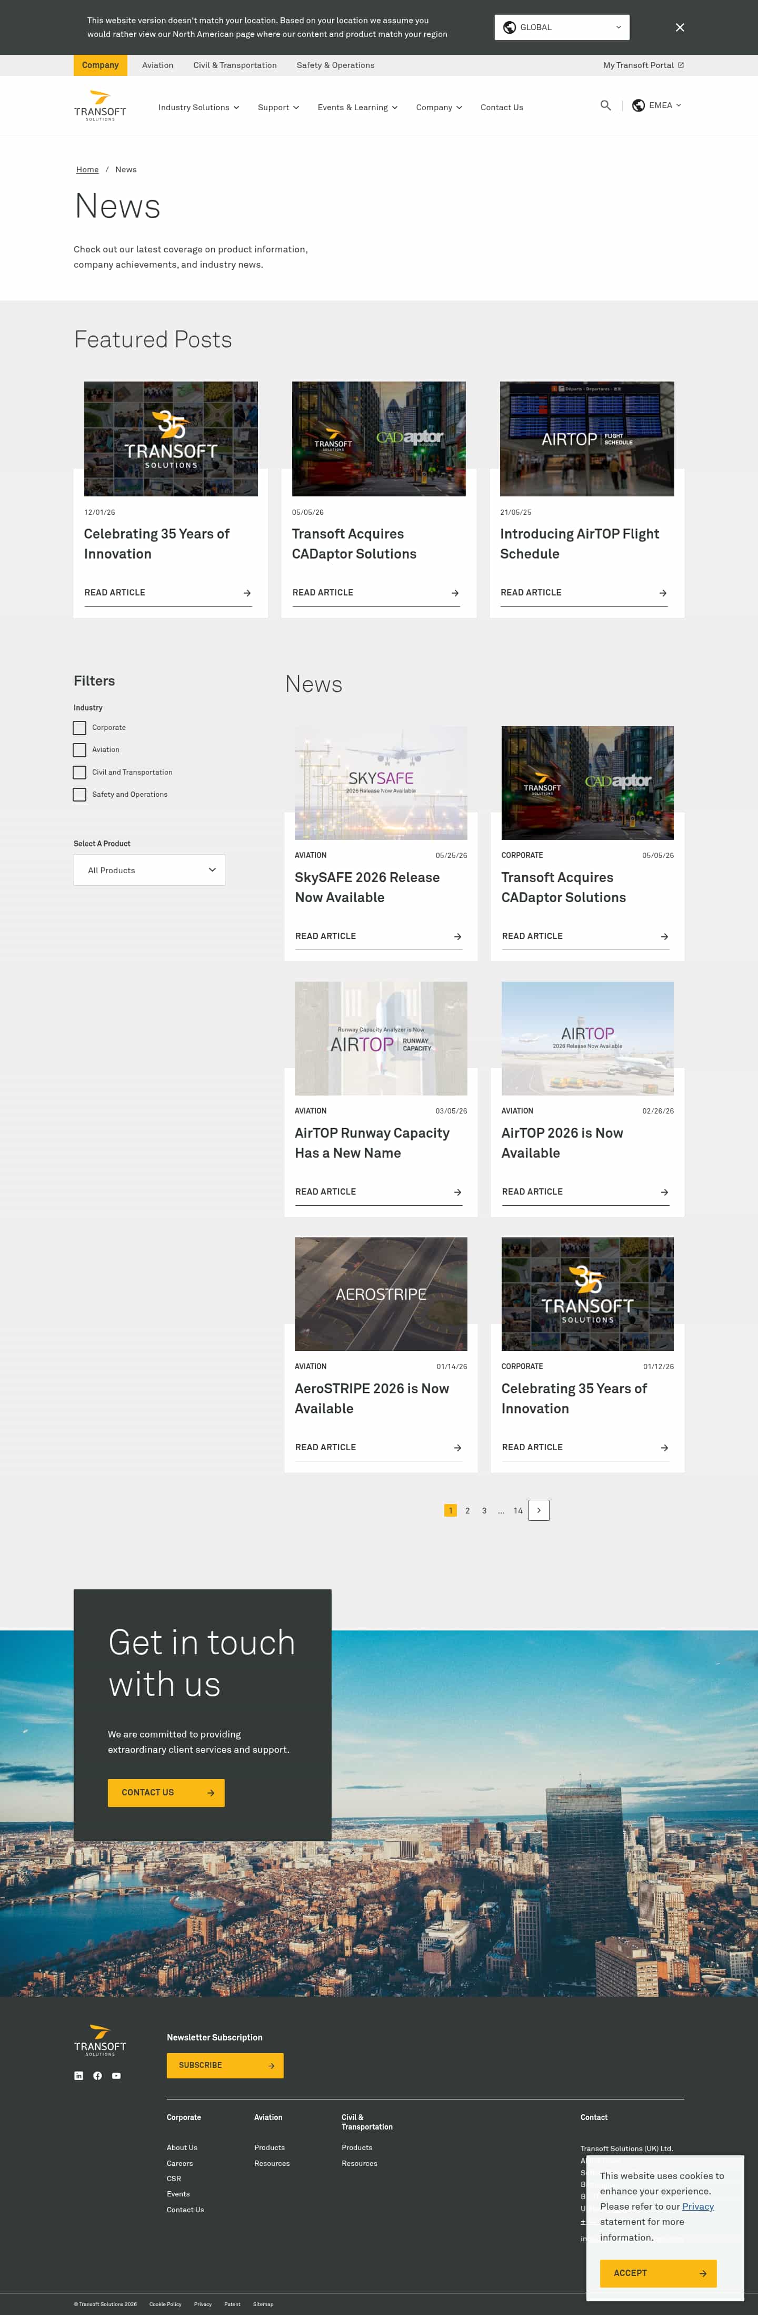Click next page chevron button
Screen dimensions: 758x2315
coord(539,1511)
